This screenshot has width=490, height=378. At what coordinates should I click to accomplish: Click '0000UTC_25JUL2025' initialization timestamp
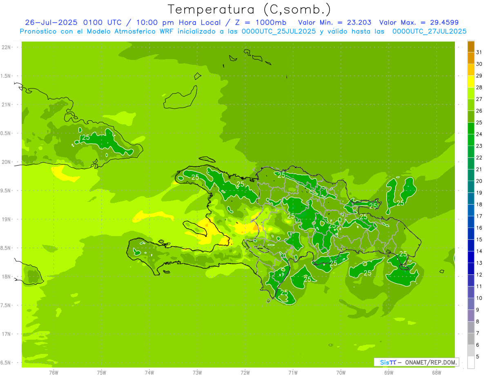279,31
